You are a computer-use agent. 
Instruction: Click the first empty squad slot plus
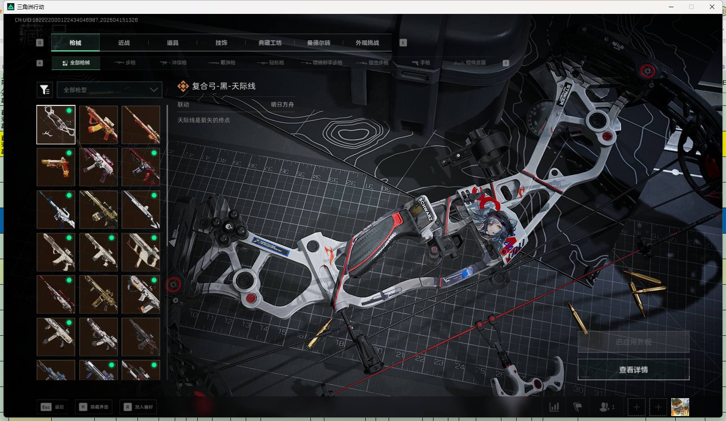(x=636, y=407)
